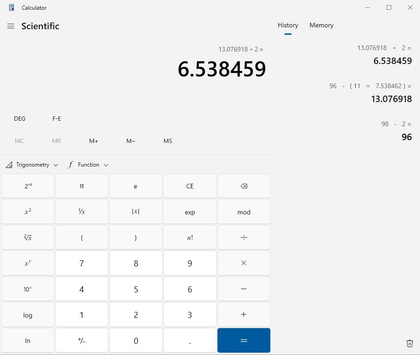Click number key 9
This screenshot has width=420, height=355.
(190, 263)
